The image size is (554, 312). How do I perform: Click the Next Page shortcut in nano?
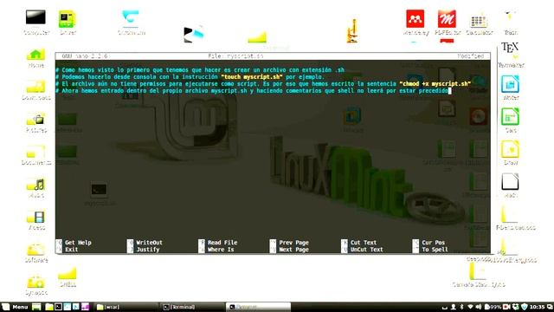click(x=289, y=250)
